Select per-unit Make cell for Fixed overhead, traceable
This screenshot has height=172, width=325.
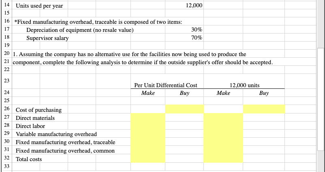tap(148, 142)
